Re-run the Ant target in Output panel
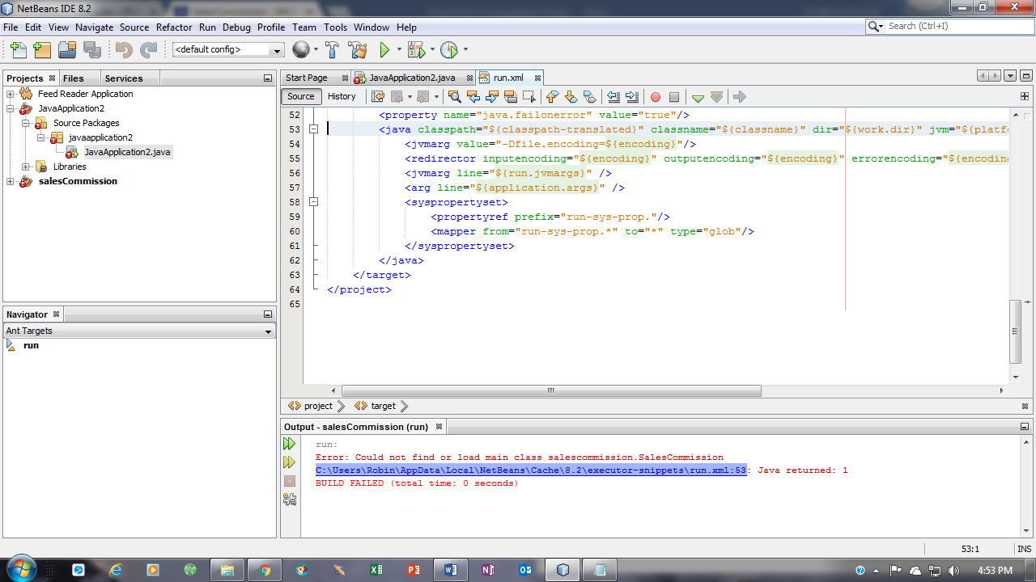The image size is (1036, 582). pos(289,444)
